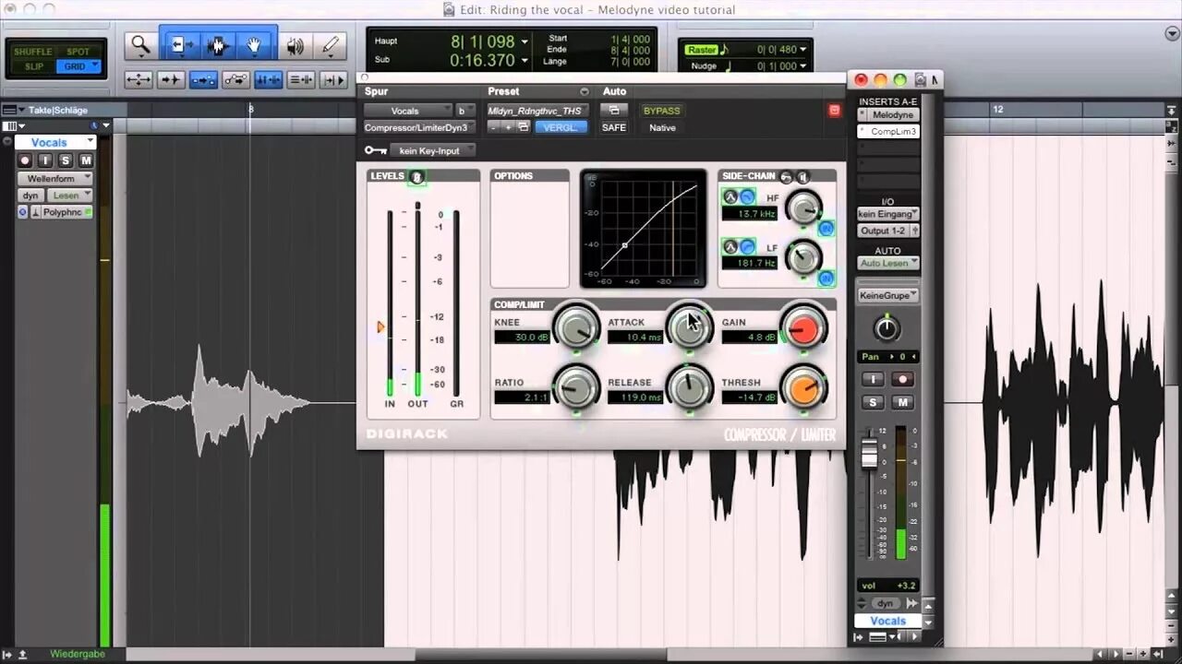Select the SLIP edit mode
This screenshot has height=664, width=1182.
tap(33, 66)
